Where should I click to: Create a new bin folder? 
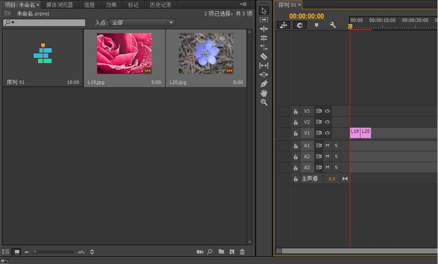tap(221, 251)
